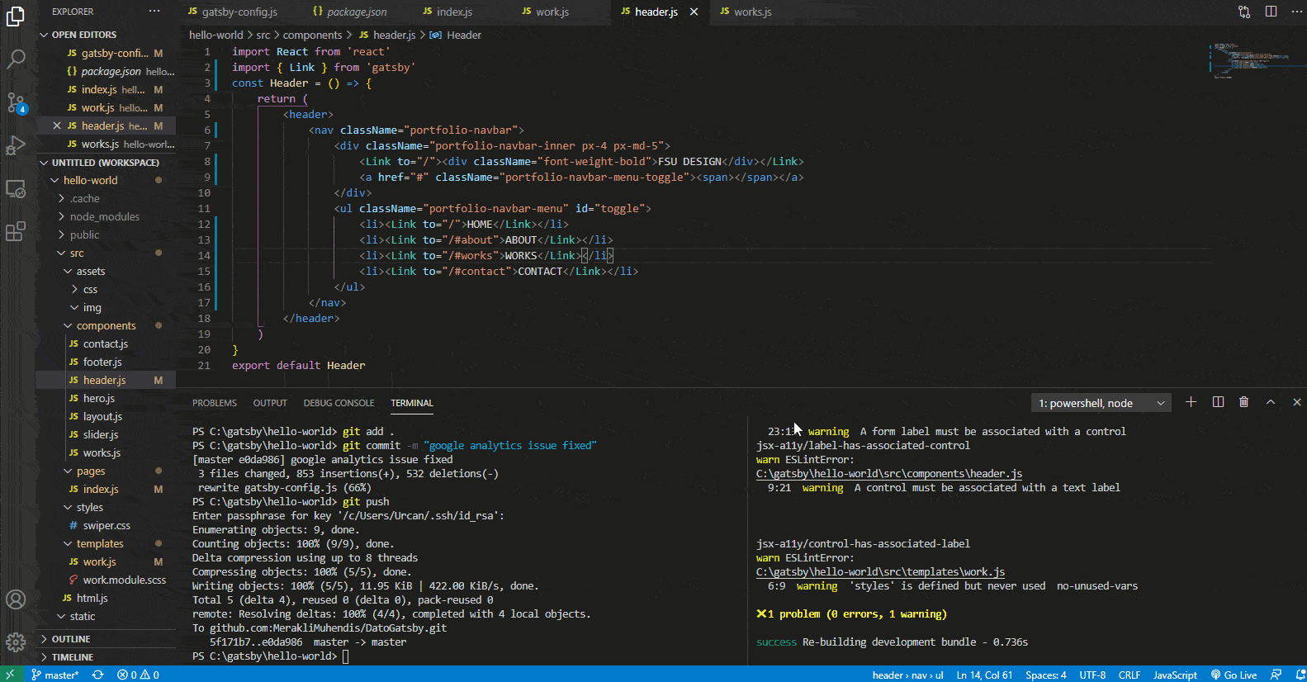The image size is (1307, 682).
Task: Open the Explorer view in activity bar
Action: tap(16, 16)
